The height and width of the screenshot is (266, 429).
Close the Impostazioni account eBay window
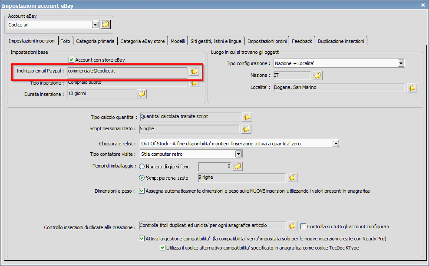423,5
